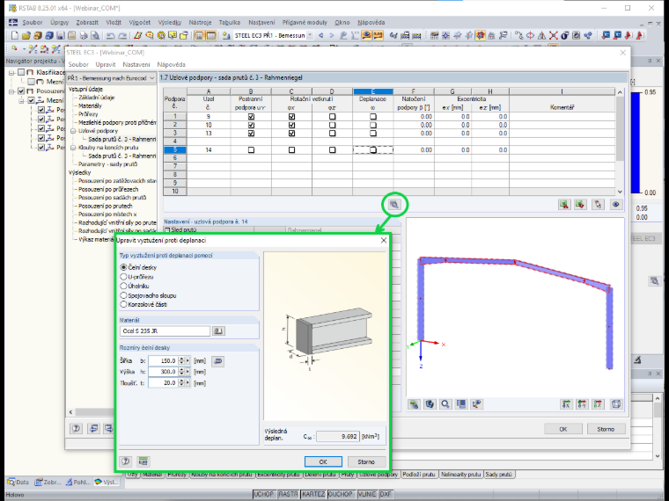The width and height of the screenshot is (669, 501).
Task: Click the help icon at STEEL EC3 bottom left
Action: 76,429
